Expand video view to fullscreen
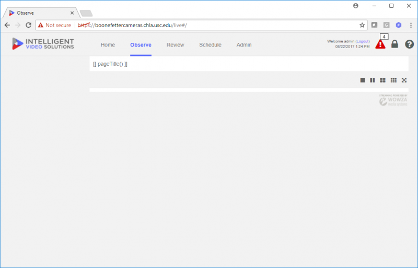 (404, 80)
